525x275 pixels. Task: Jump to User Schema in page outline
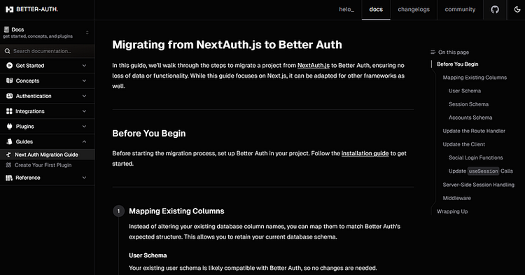pyautogui.click(x=465, y=91)
